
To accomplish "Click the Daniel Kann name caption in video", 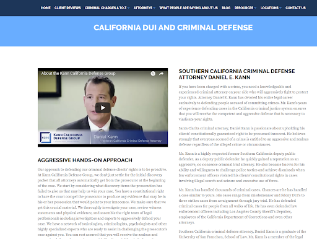I will point(106,137).
